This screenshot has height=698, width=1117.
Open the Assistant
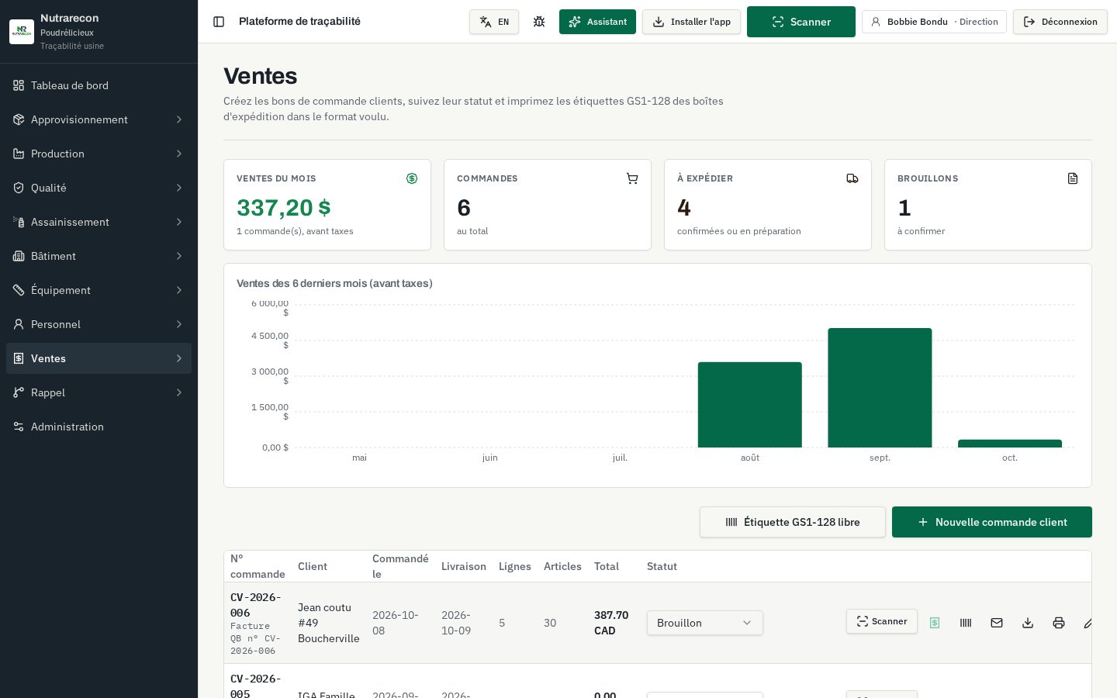click(x=597, y=22)
